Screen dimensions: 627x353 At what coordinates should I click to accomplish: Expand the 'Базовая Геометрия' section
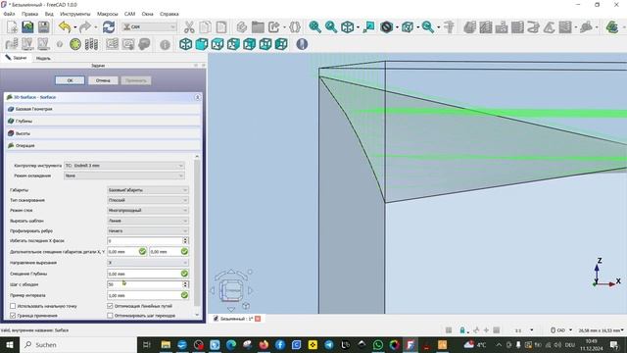point(103,109)
